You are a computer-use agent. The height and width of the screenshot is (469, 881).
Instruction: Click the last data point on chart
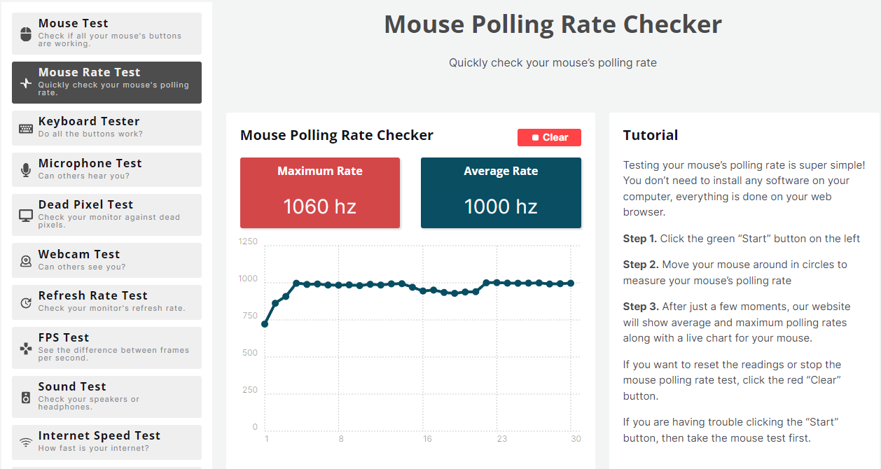click(571, 283)
